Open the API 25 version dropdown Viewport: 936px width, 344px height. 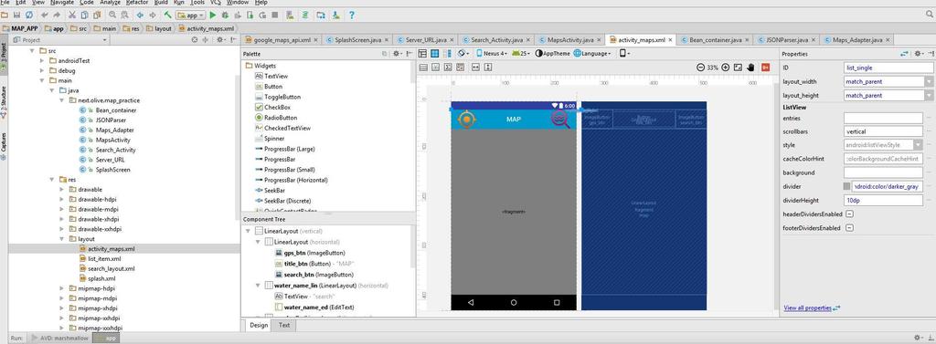point(522,53)
